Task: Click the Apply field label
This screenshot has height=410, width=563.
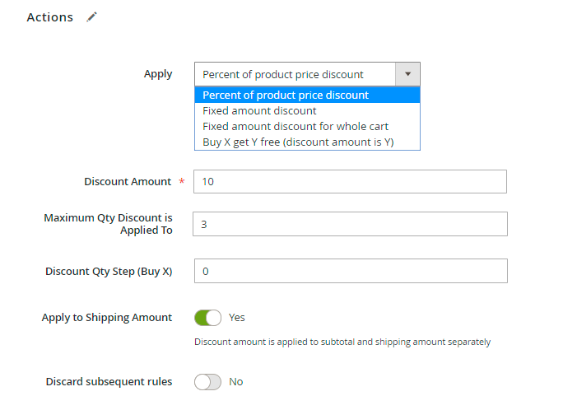Action: click(x=158, y=74)
